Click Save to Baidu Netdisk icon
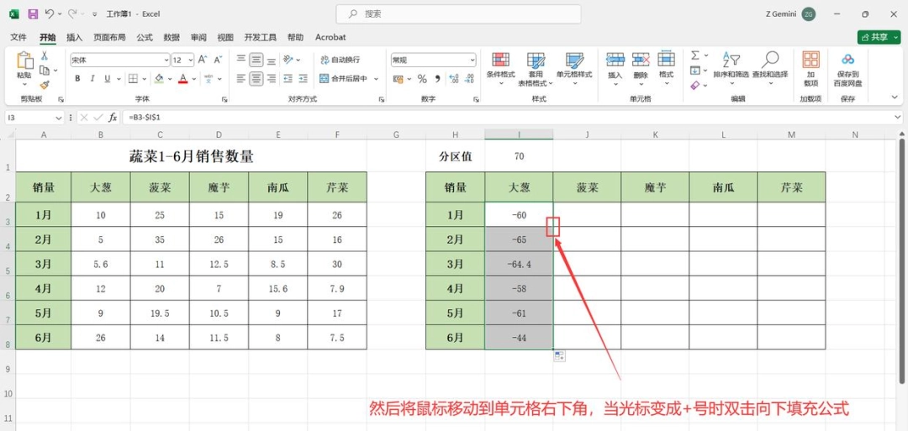The image size is (908, 431). [847, 59]
